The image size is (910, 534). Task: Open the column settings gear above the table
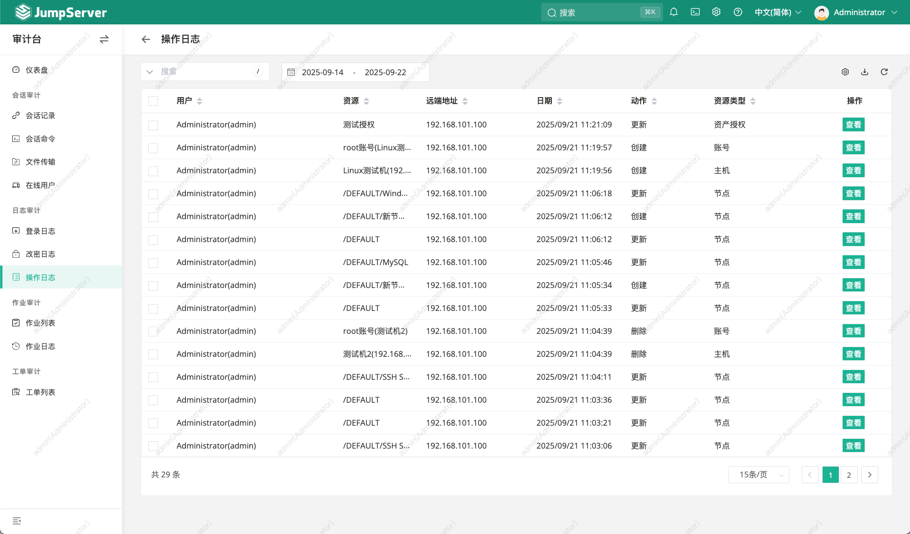[x=845, y=72]
